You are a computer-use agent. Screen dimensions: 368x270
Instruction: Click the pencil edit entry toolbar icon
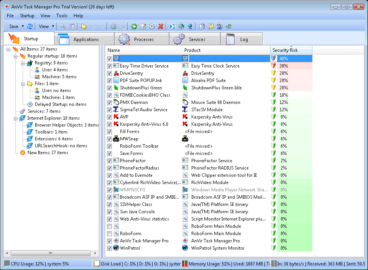point(143,26)
